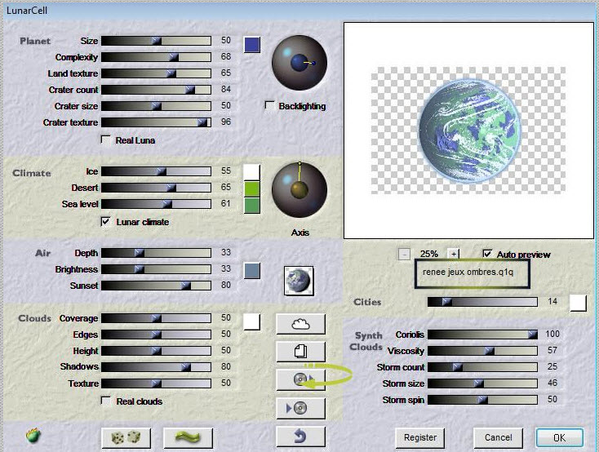
Task: Click the Cities value 14
Action: point(552,301)
